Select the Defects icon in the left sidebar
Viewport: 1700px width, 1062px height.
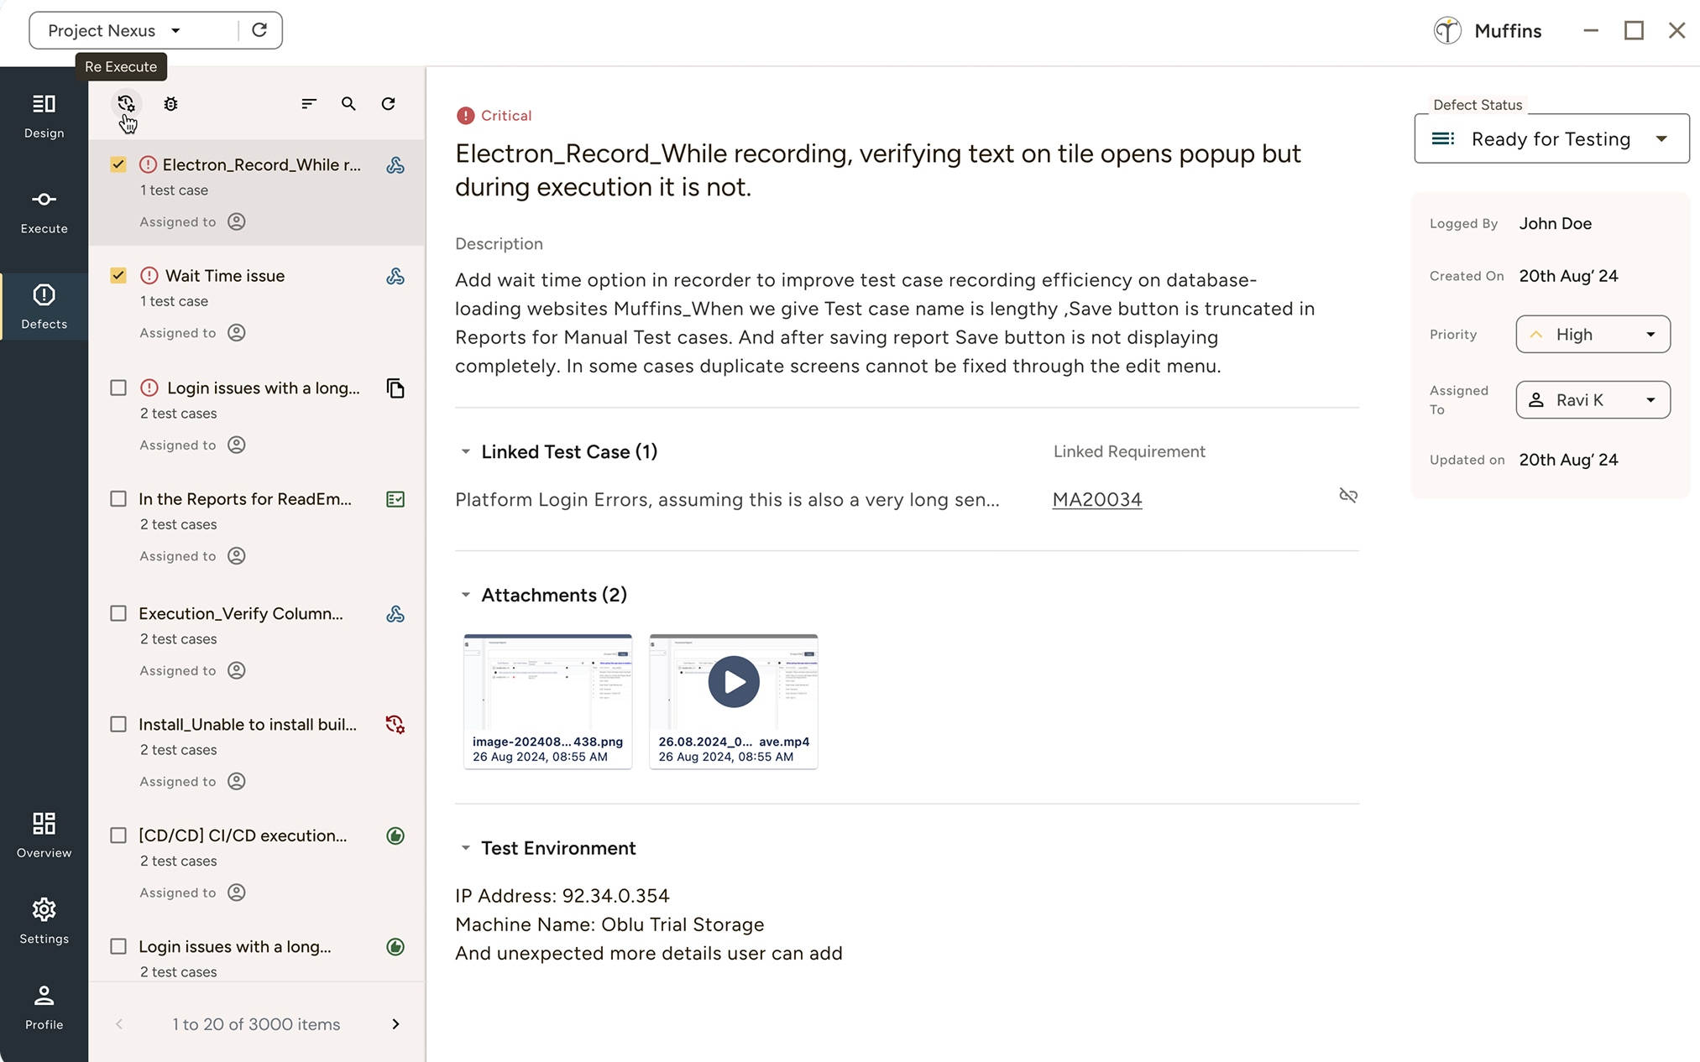[44, 306]
